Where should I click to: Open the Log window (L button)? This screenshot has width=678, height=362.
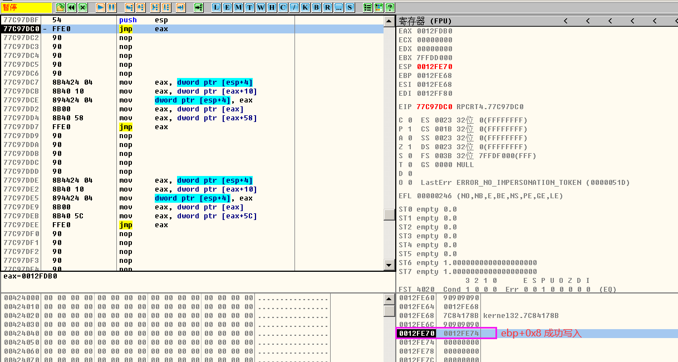click(x=217, y=7)
